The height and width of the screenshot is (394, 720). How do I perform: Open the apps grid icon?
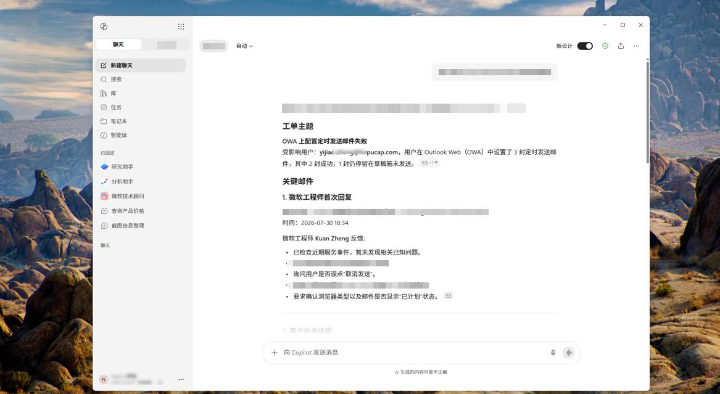[181, 27]
